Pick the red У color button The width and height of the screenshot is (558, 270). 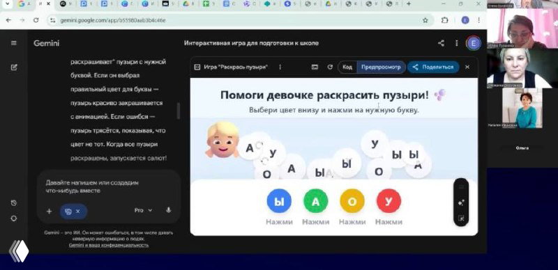point(389,201)
